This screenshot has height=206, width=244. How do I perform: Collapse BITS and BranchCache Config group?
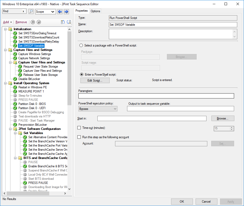point(15,158)
